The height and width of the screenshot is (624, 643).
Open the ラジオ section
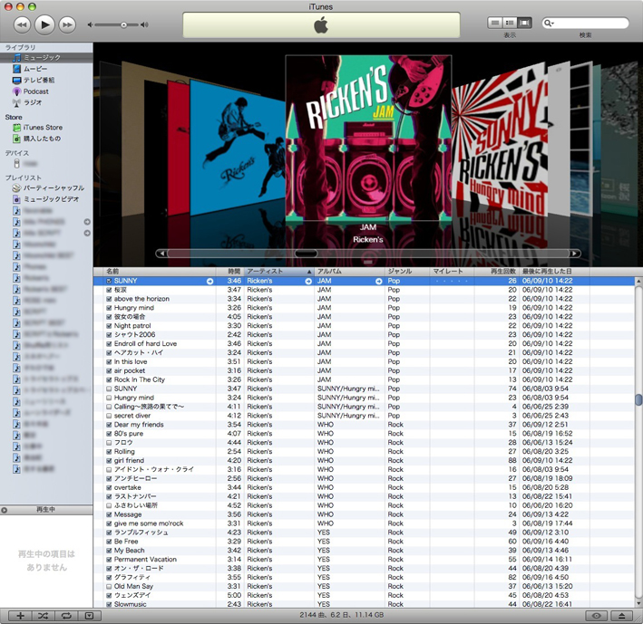32,102
